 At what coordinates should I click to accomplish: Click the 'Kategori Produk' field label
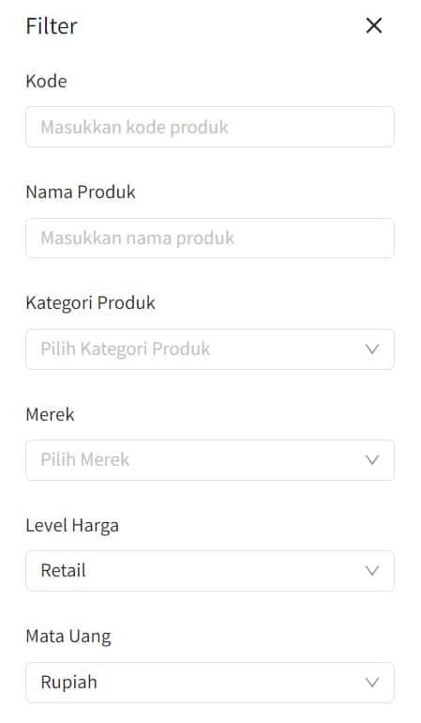tap(91, 303)
